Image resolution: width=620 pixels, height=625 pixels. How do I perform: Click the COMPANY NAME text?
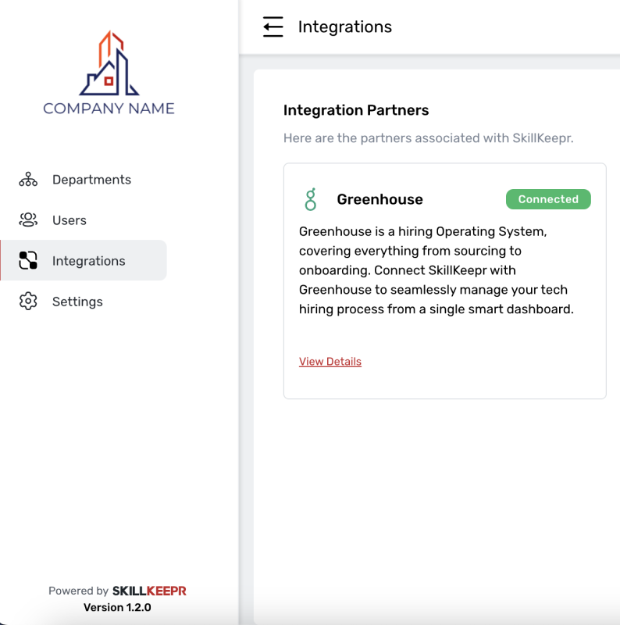109,109
